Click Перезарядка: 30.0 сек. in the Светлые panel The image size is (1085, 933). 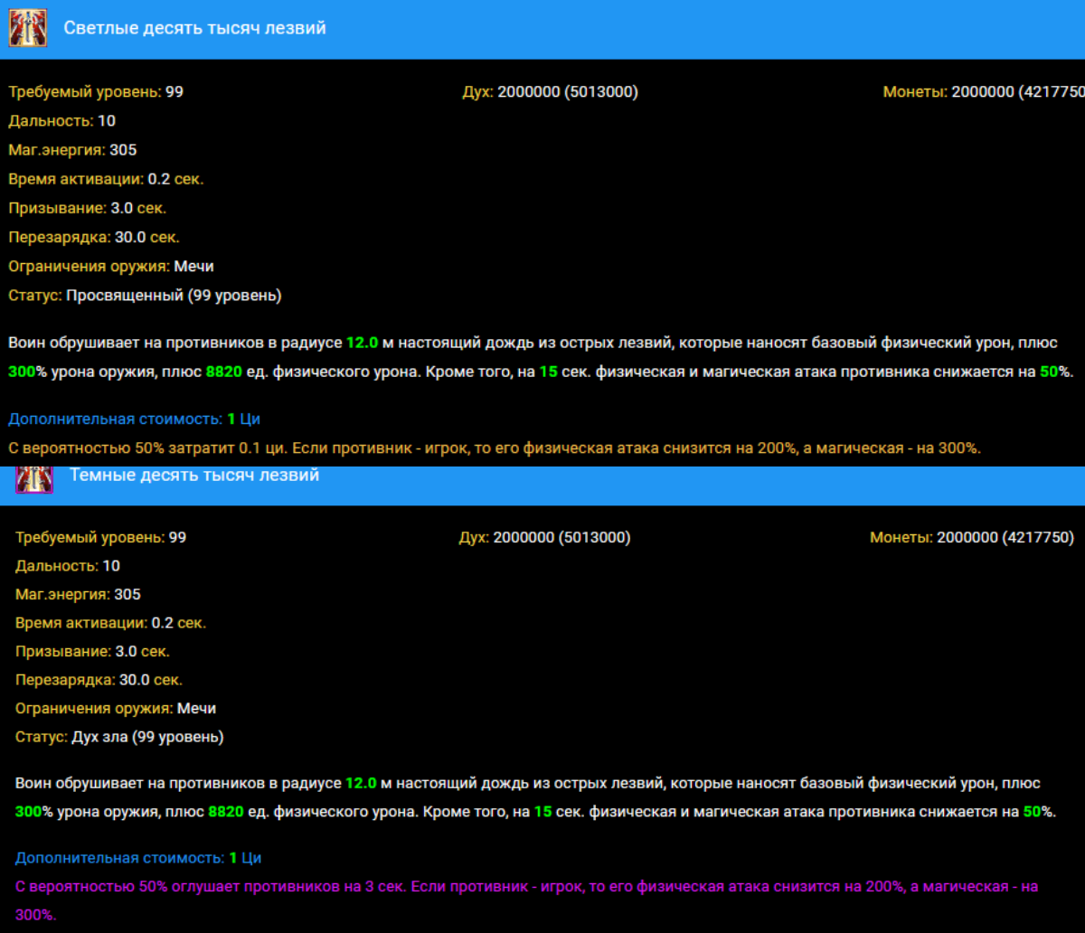(94, 238)
